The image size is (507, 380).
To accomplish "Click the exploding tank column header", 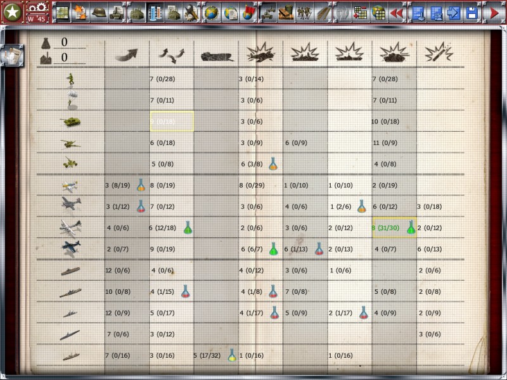I will tap(394, 53).
